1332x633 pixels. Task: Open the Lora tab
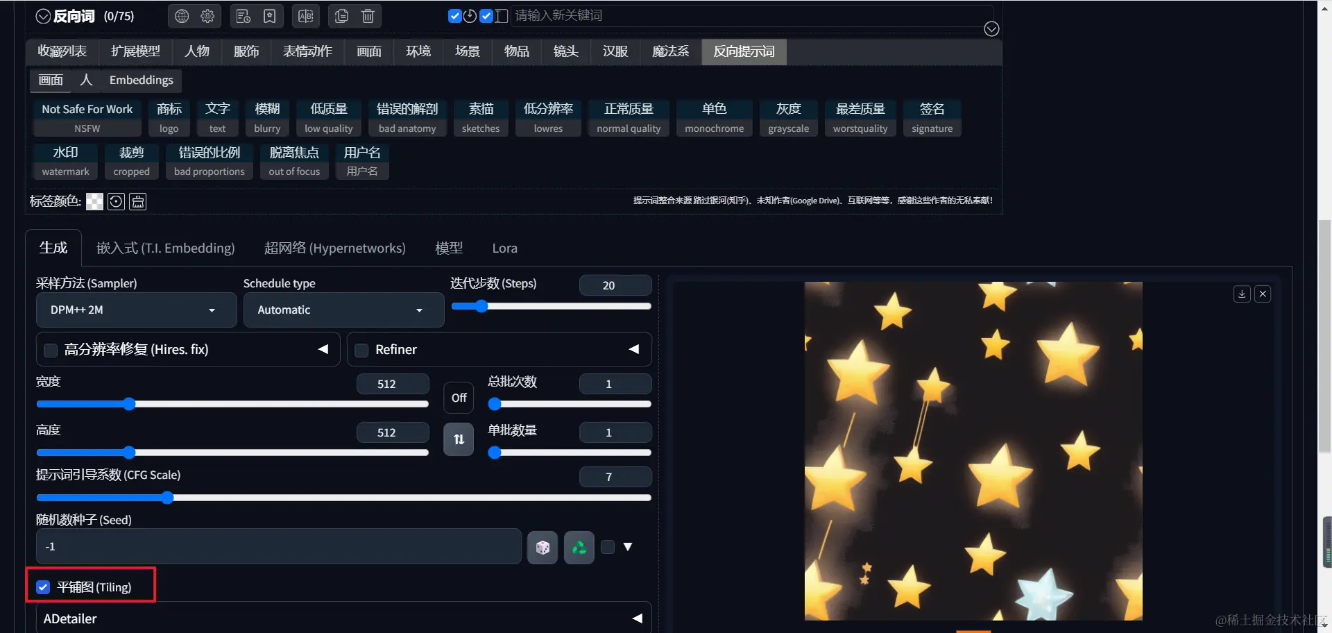505,248
